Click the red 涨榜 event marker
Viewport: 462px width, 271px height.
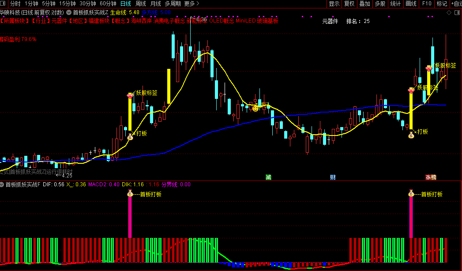(x=431, y=177)
